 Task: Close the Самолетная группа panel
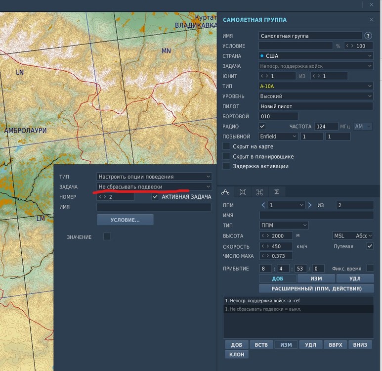click(x=371, y=20)
